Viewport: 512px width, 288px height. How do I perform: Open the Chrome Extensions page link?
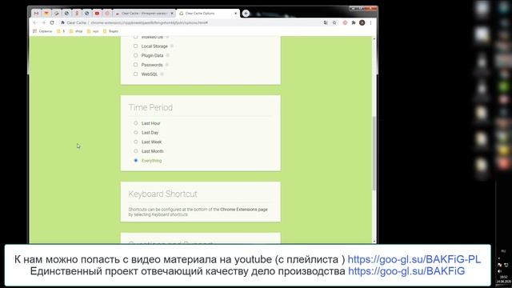[x=243, y=210]
